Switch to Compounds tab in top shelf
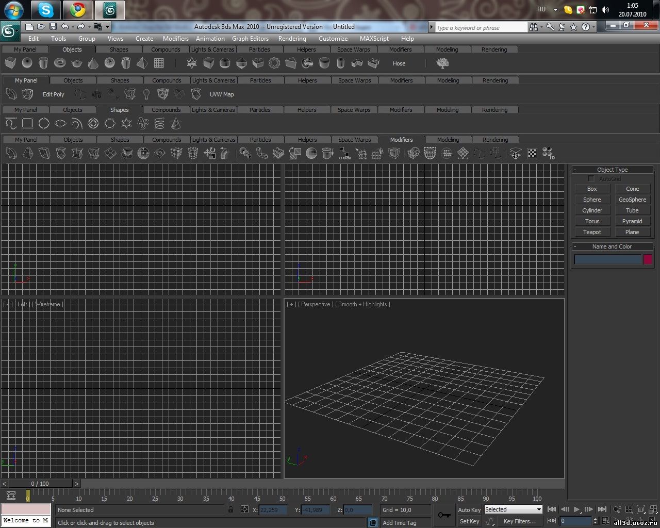 166,49
